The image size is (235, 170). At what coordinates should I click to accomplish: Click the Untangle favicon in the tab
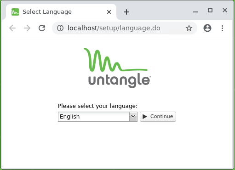point(15,12)
